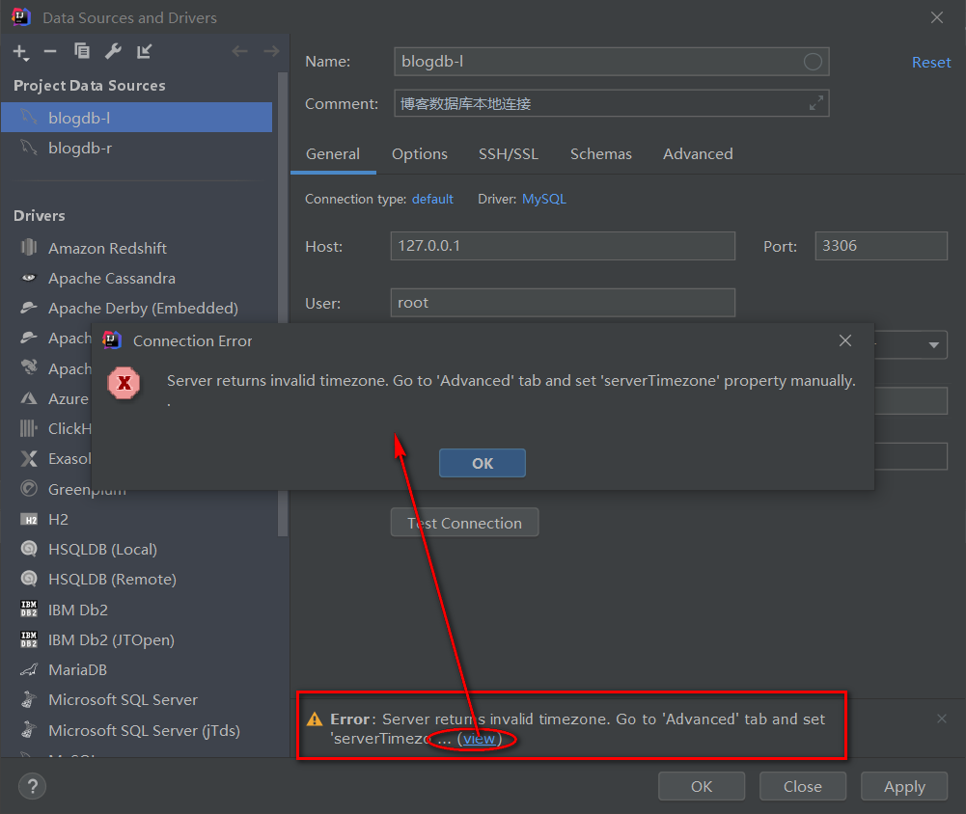Viewport: 966px width, 814px height.
Task: Select the HSQLDB (Remote) driver
Action: 112,580
